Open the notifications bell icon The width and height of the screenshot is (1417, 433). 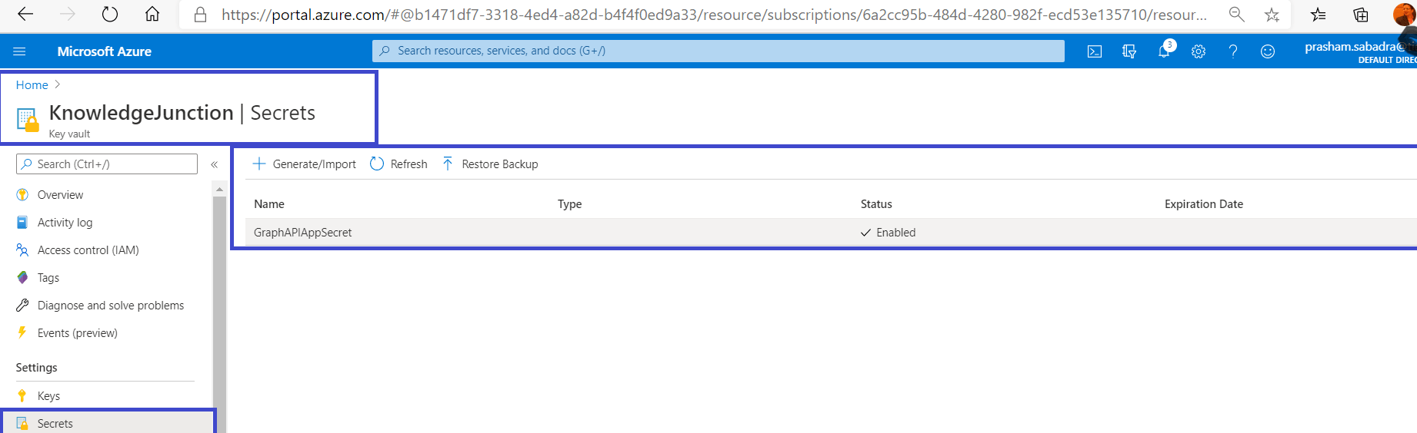(x=1164, y=51)
